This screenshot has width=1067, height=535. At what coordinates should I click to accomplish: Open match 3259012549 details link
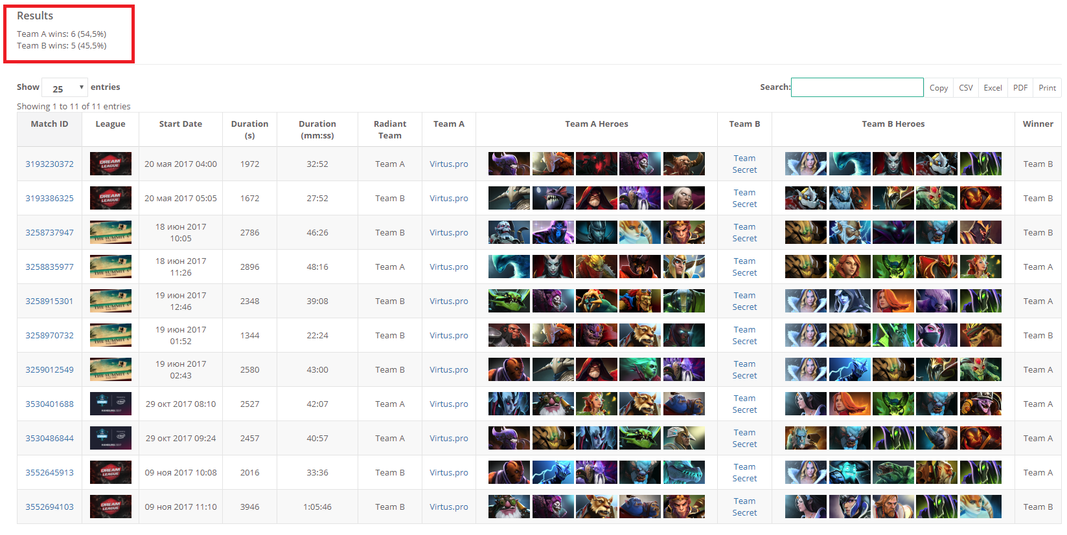pos(49,369)
